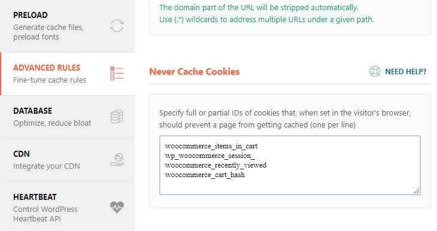The height and width of the screenshot is (231, 437).
Task: Click the blank bottom area of cookies textarea
Action: coord(290,187)
